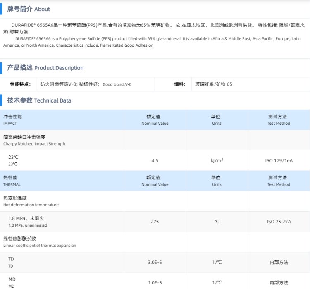The width and height of the screenshot is (310, 289).
Task: Click the Test Method header in IMPACT row
Action: click(x=279, y=119)
